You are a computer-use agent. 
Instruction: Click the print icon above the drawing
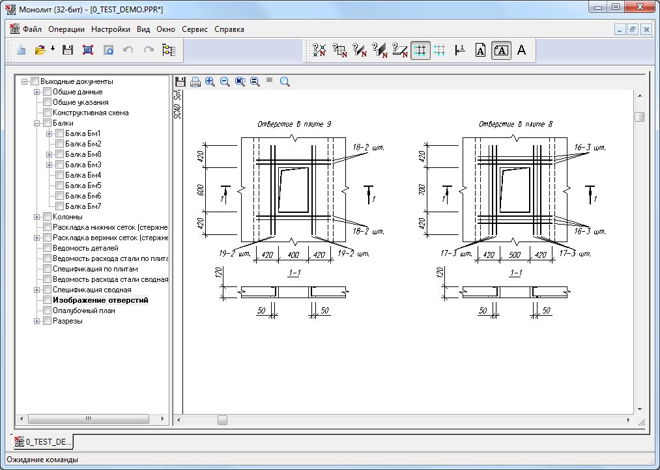(195, 81)
